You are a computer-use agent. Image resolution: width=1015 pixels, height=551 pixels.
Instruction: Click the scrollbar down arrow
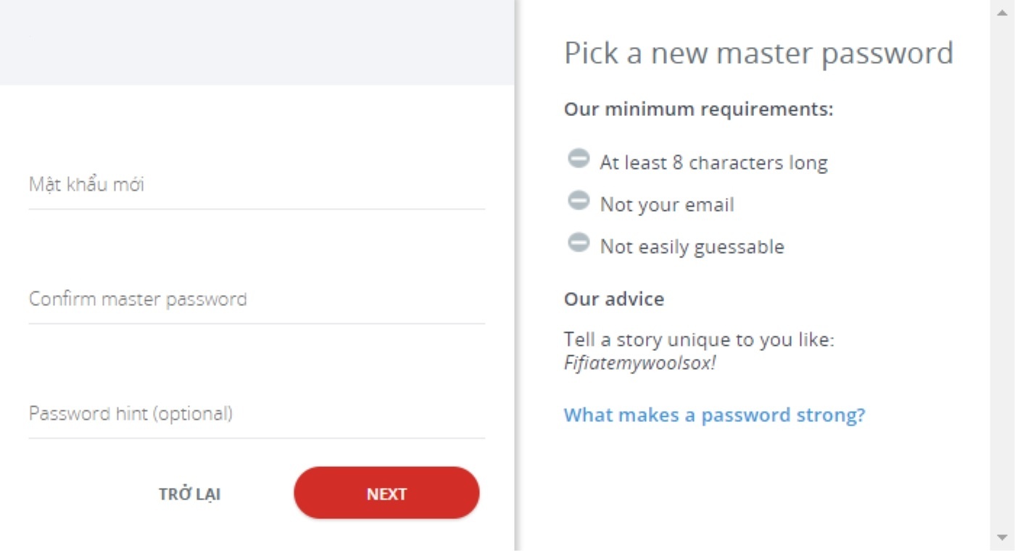click(x=1003, y=537)
